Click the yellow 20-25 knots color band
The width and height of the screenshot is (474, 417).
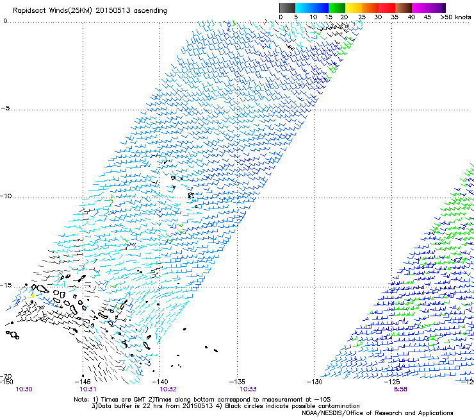tap(354, 8)
